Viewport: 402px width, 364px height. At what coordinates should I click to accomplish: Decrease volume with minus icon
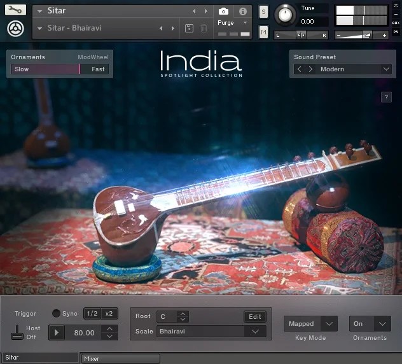[338, 36]
